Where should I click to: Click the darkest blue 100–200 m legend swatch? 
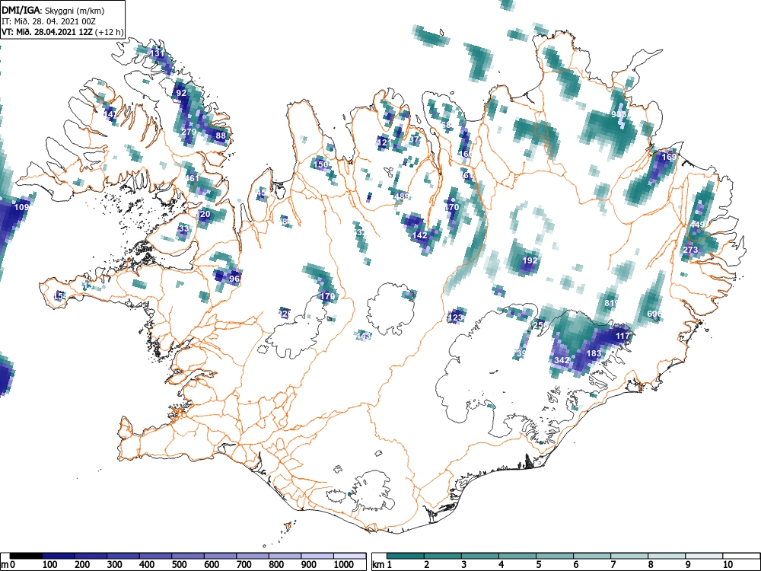pyautogui.click(x=59, y=556)
